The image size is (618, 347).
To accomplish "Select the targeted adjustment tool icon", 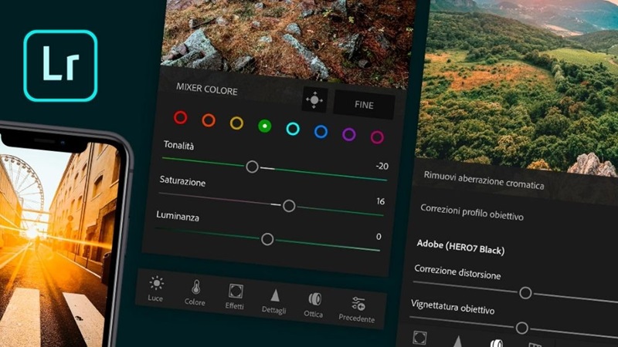I will click(314, 100).
